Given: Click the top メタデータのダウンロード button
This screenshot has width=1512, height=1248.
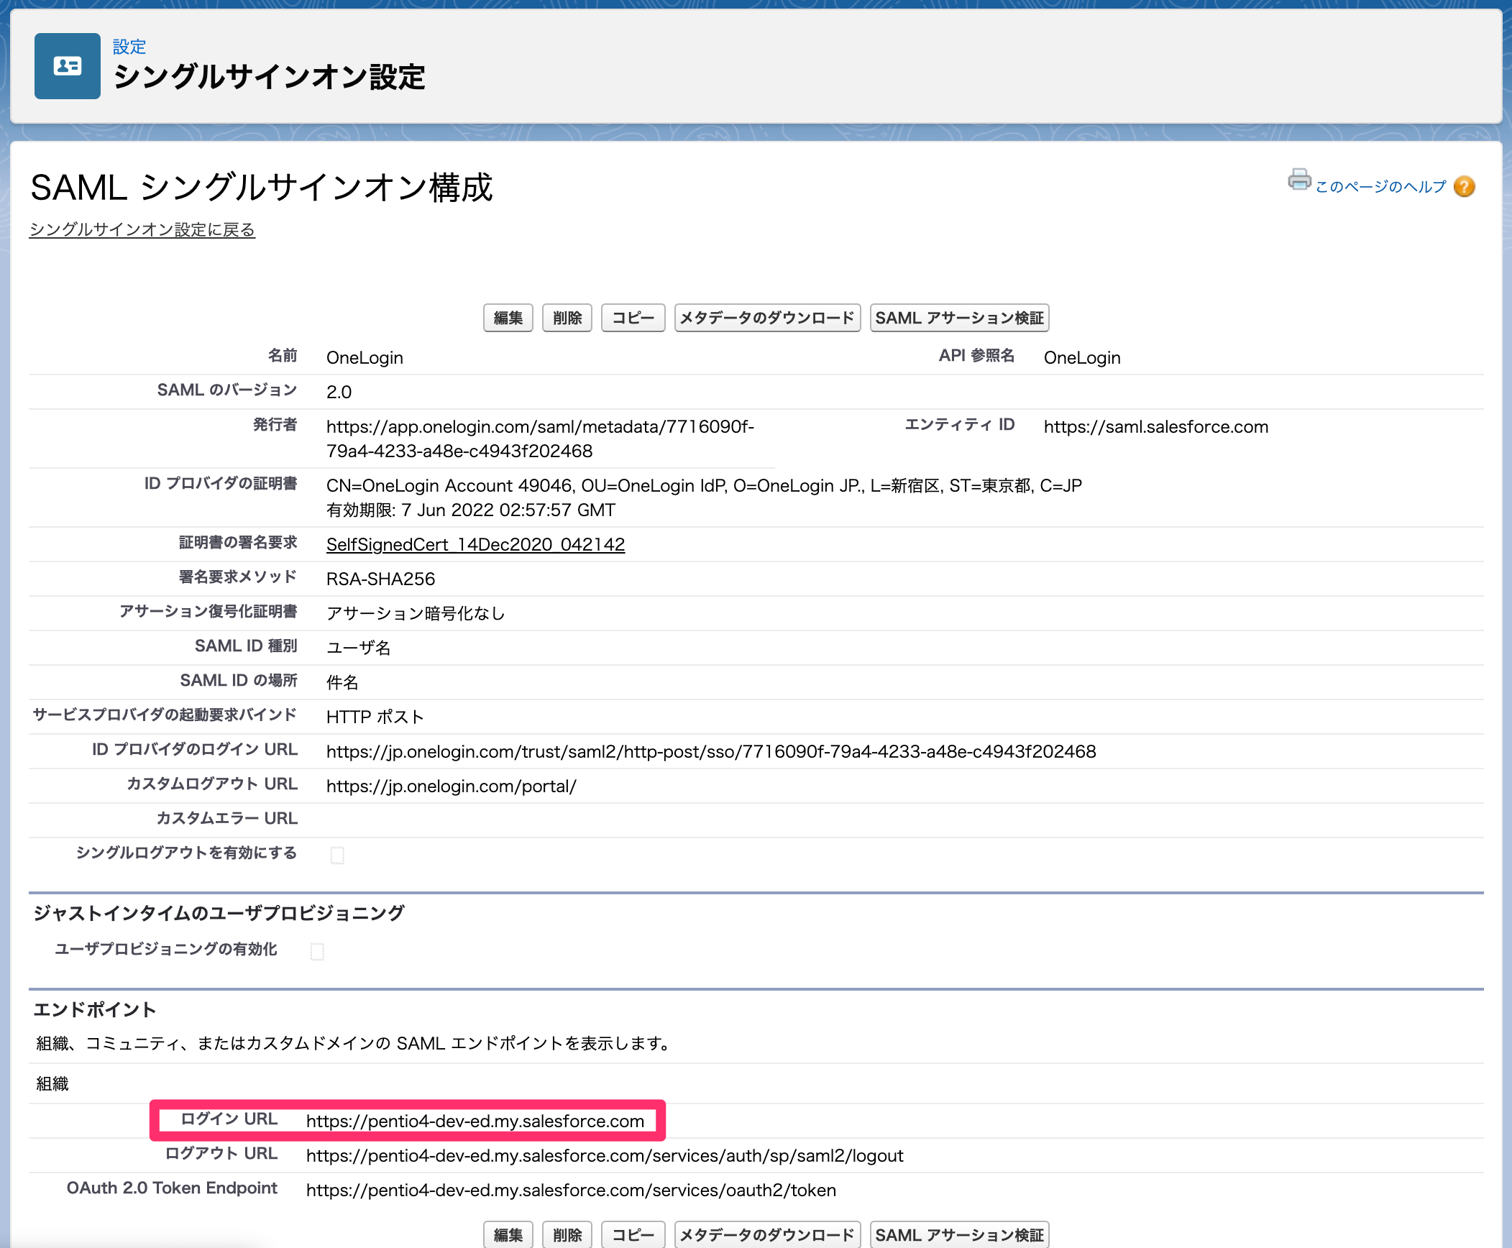Looking at the screenshot, I should [x=767, y=318].
